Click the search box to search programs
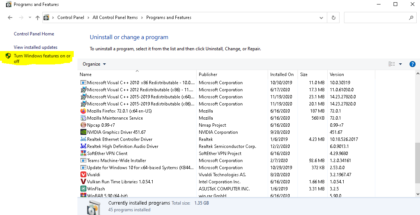The image size is (420, 215). pyautogui.click(x=376, y=17)
